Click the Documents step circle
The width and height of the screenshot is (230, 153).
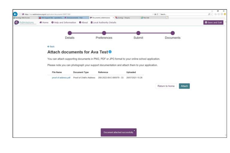[x=172, y=33]
